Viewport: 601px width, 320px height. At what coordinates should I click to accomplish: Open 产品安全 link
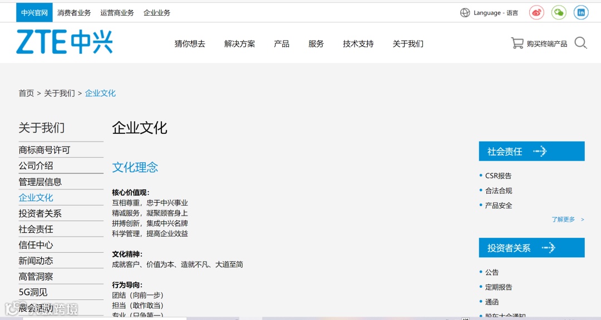coord(499,206)
